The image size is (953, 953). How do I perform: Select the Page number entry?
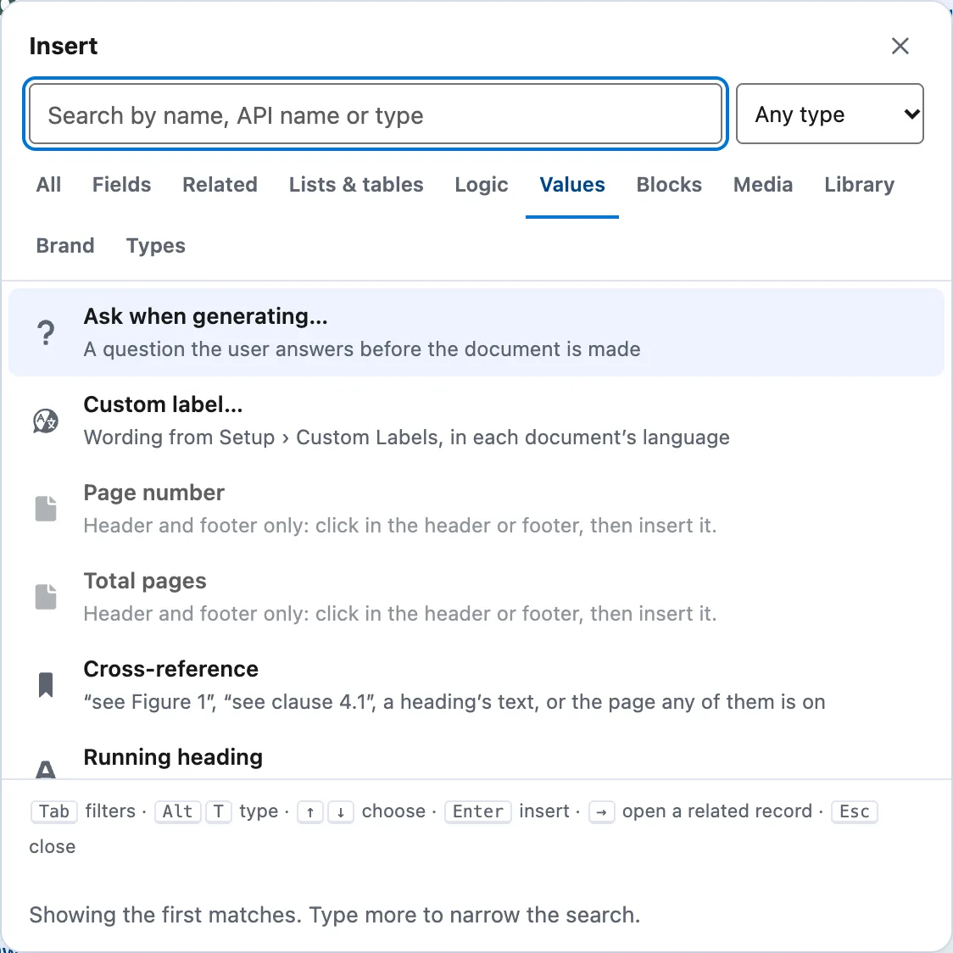pos(476,509)
